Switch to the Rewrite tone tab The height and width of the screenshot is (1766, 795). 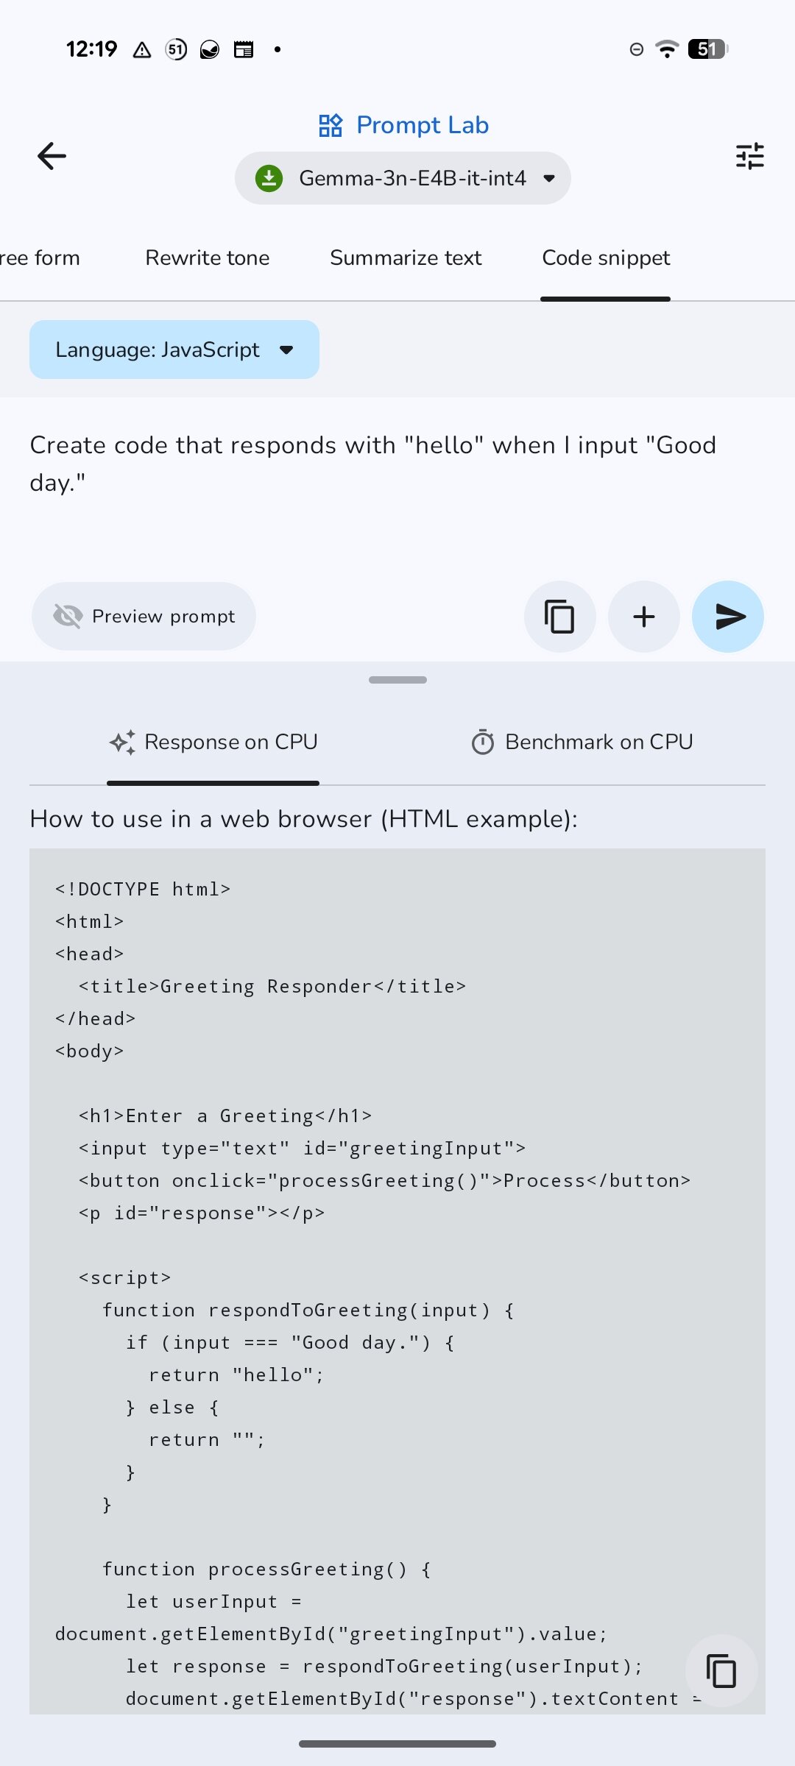point(208,258)
